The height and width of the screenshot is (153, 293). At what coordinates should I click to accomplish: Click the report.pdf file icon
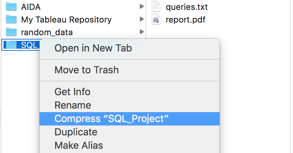pyautogui.click(x=156, y=19)
